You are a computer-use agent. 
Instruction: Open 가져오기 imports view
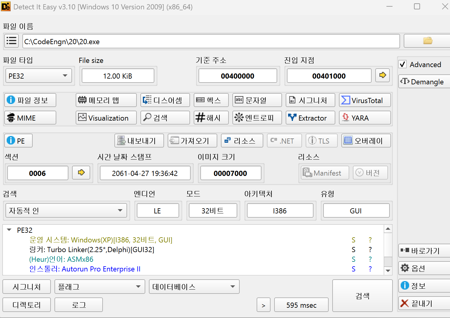(x=192, y=141)
